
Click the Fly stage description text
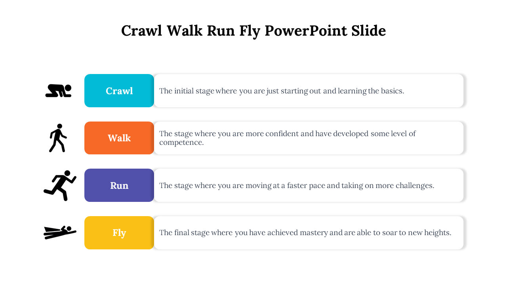point(305,232)
